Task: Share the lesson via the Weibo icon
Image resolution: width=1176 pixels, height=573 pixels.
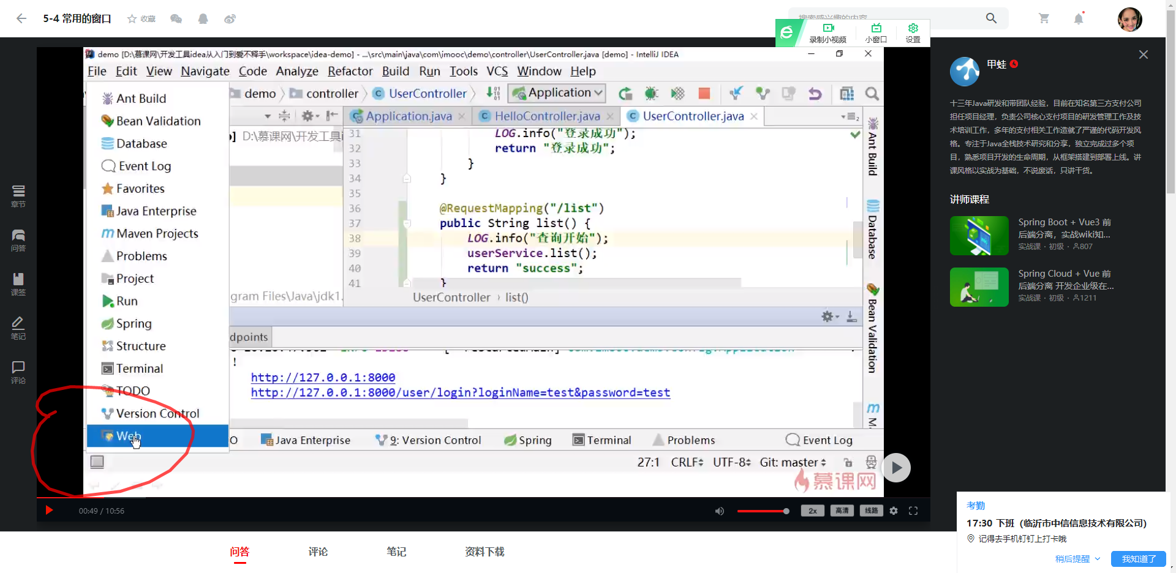Action: pos(230,19)
